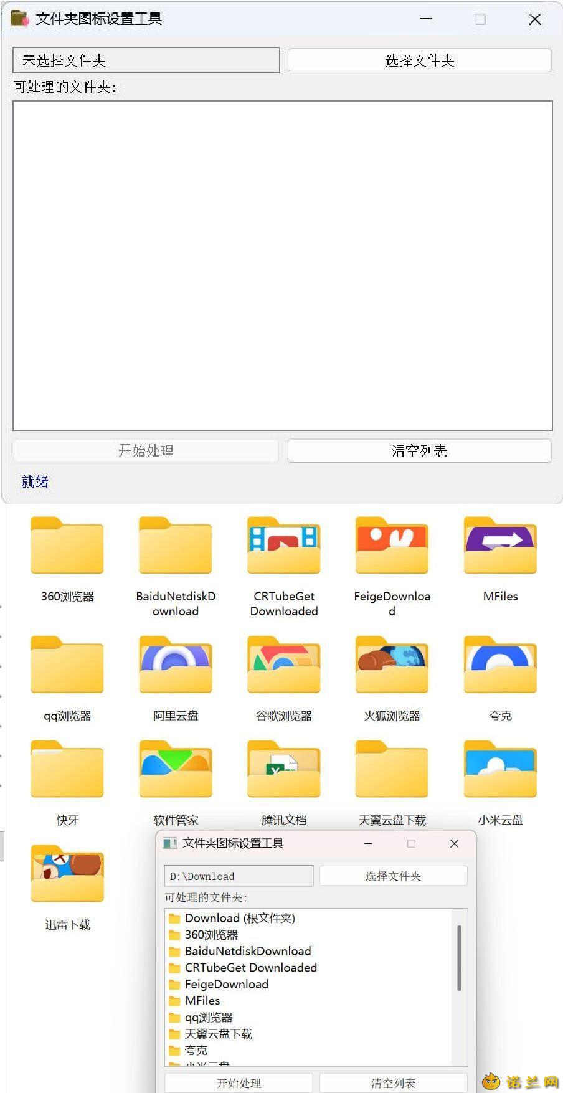Click the D:\Download path field in lower window
563x1093 pixels.
pos(239,876)
